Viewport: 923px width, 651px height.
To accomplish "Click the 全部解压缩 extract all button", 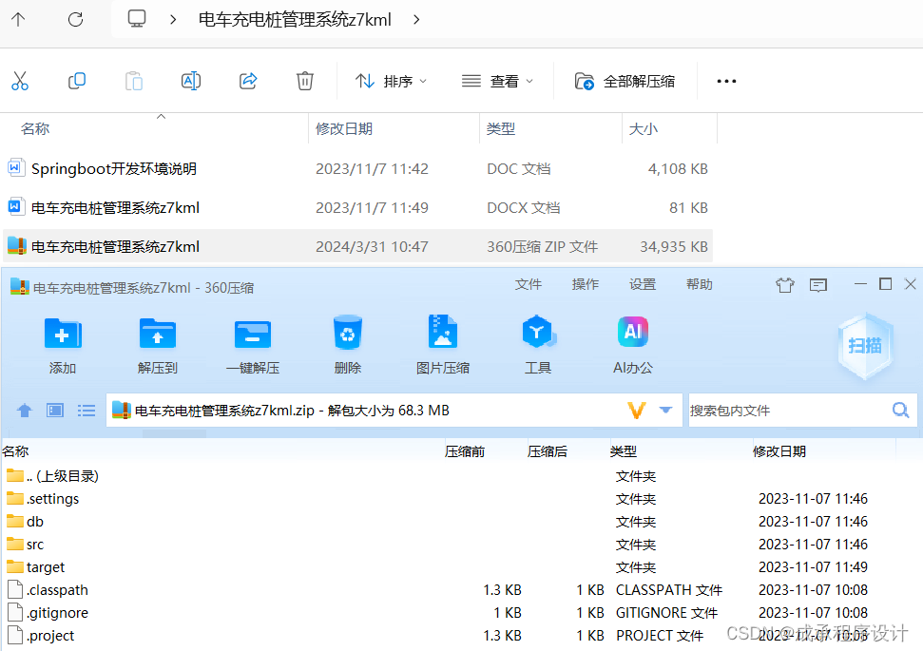I will pyautogui.click(x=625, y=81).
